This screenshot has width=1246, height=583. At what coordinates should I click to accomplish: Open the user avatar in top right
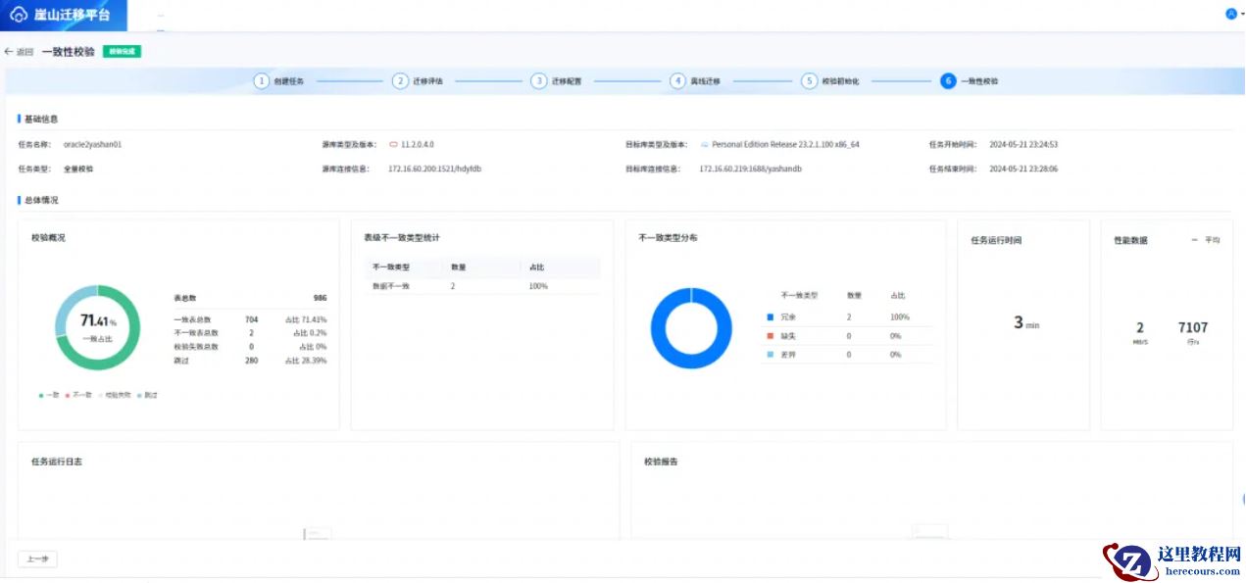point(1230,14)
